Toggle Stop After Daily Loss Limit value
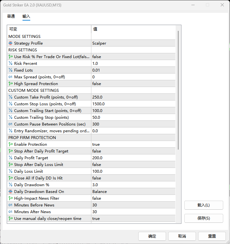The image size is (230, 244). pos(133,164)
